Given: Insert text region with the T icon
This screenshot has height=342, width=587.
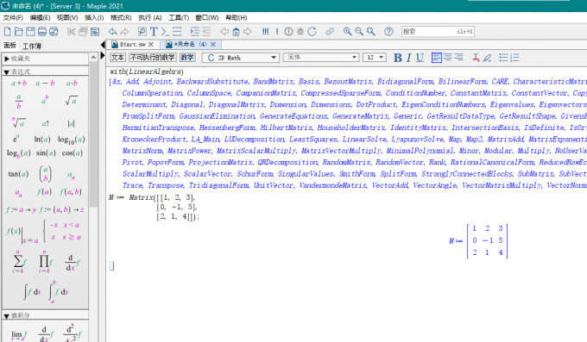Looking at the screenshot, I should [x=154, y=32].
